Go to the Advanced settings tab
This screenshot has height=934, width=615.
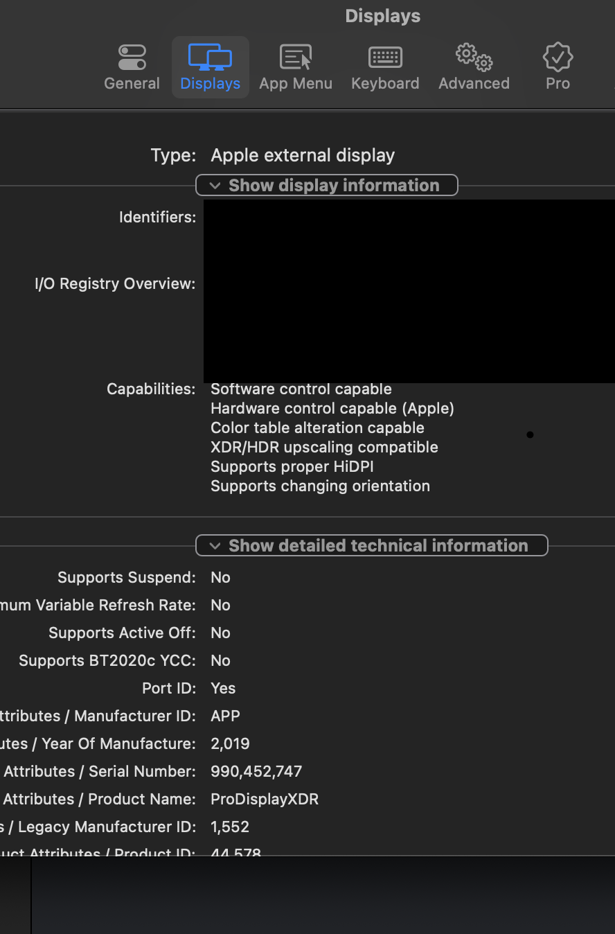coord(474,68)
